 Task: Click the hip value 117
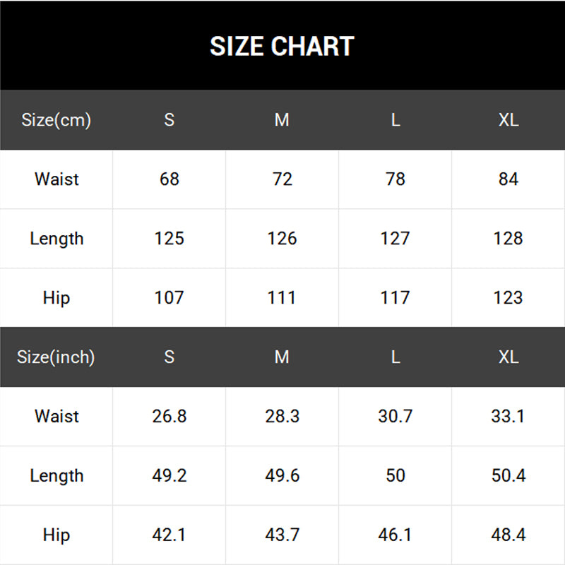click(395, 298)
